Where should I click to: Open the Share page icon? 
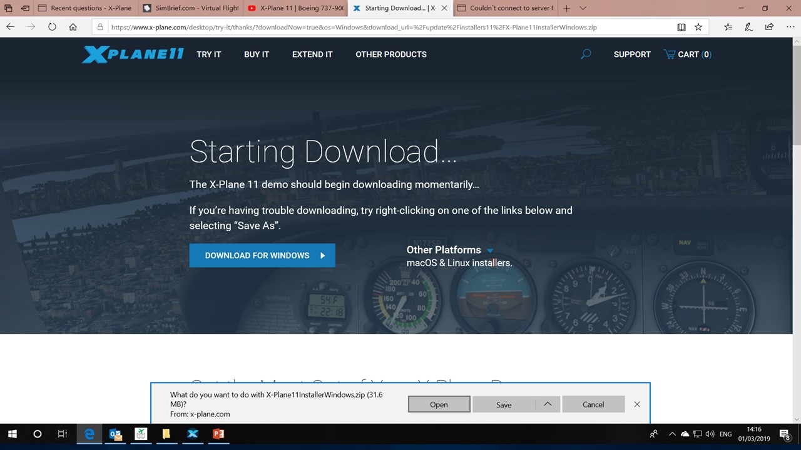tap(769, 27)
